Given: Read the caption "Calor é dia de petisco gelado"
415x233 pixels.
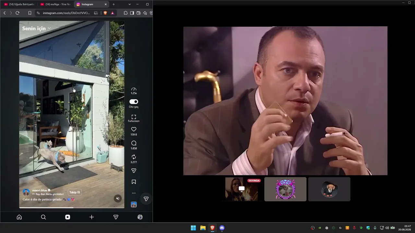Looking at the screenshot, I should click(x=42, y=199).
